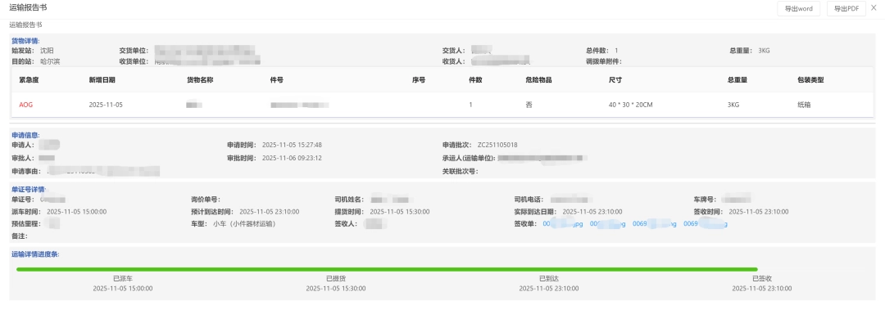
Task: Select the 运输详情进度条 heading
Action: tap(35, 254)
